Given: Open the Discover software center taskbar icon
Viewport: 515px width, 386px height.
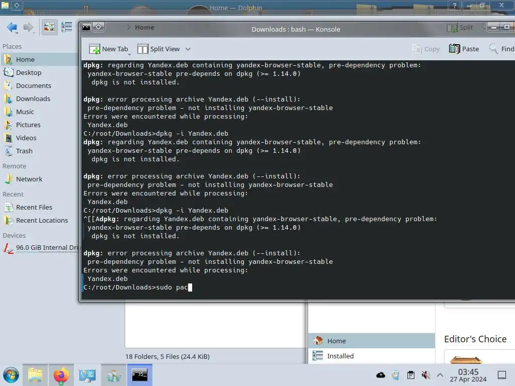Looking at the screenshot, I should click(x=114, y=375).
